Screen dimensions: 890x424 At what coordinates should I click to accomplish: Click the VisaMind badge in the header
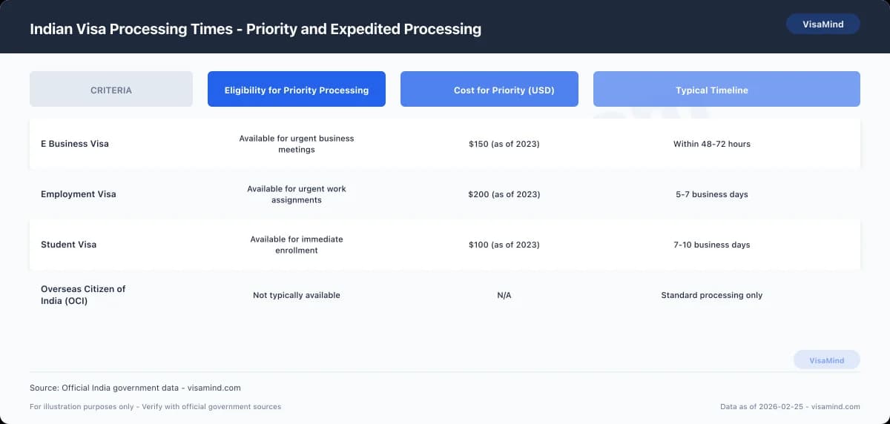pyautogui.click(x=823, y=24)
